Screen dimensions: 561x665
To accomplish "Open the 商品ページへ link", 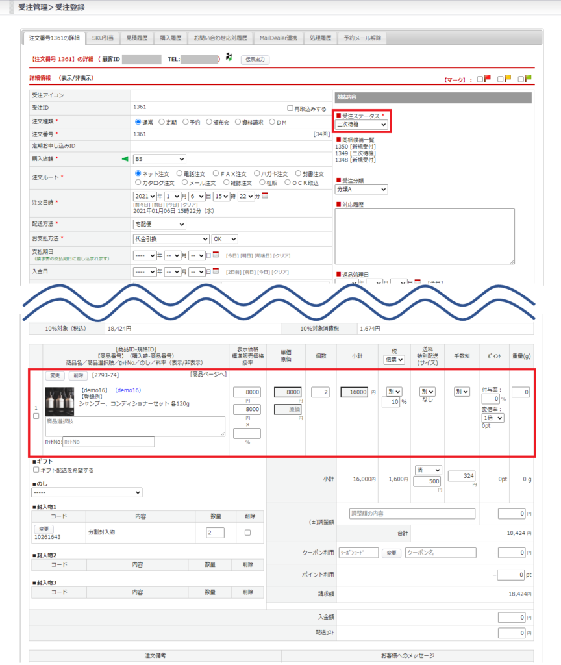I will click(x=208, y=374).
